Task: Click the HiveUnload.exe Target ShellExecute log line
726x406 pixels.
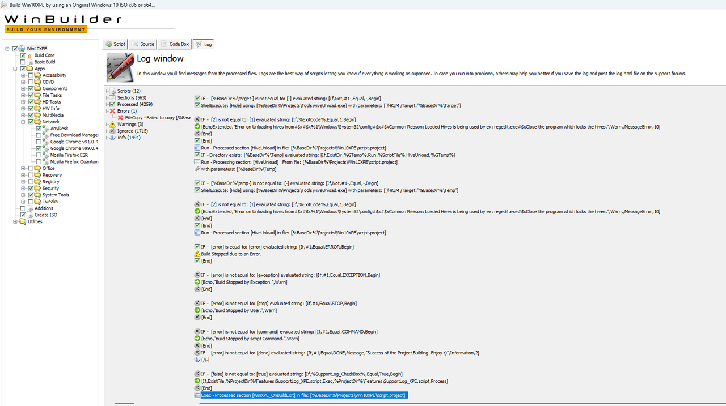Action: tap(331, 105)
